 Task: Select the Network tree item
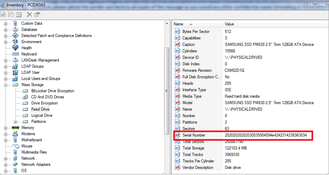click(28, 158)
